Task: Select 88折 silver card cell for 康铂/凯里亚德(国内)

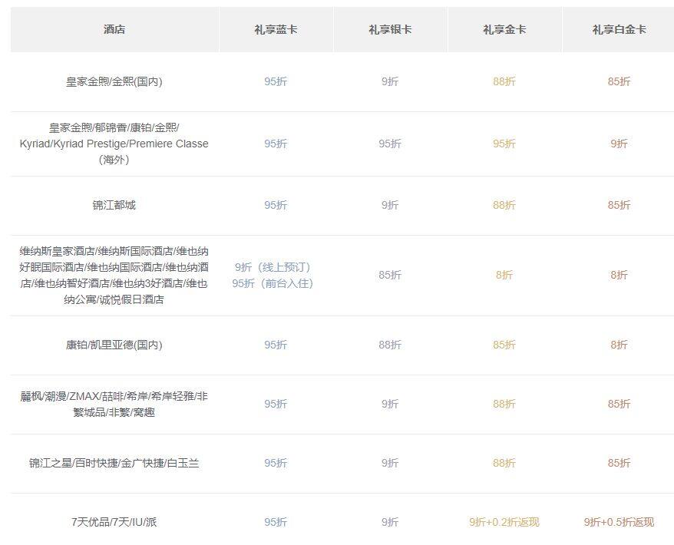Action: click(x=390, y=345)
